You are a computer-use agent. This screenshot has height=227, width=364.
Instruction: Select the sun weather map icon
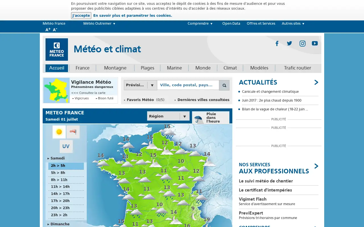click(x=59, y=132)
